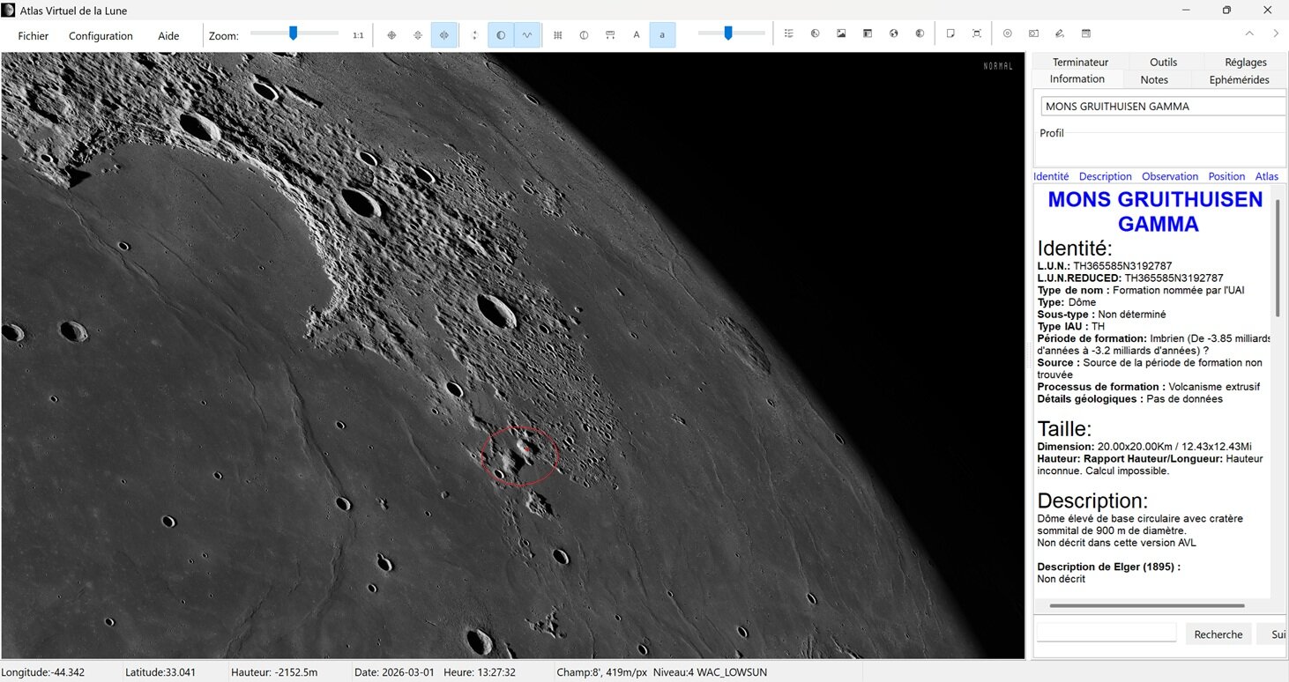Screen dimensions: 1289x682
Task: Click the Heure: 13:27:32 status entry
Action: 480,672
